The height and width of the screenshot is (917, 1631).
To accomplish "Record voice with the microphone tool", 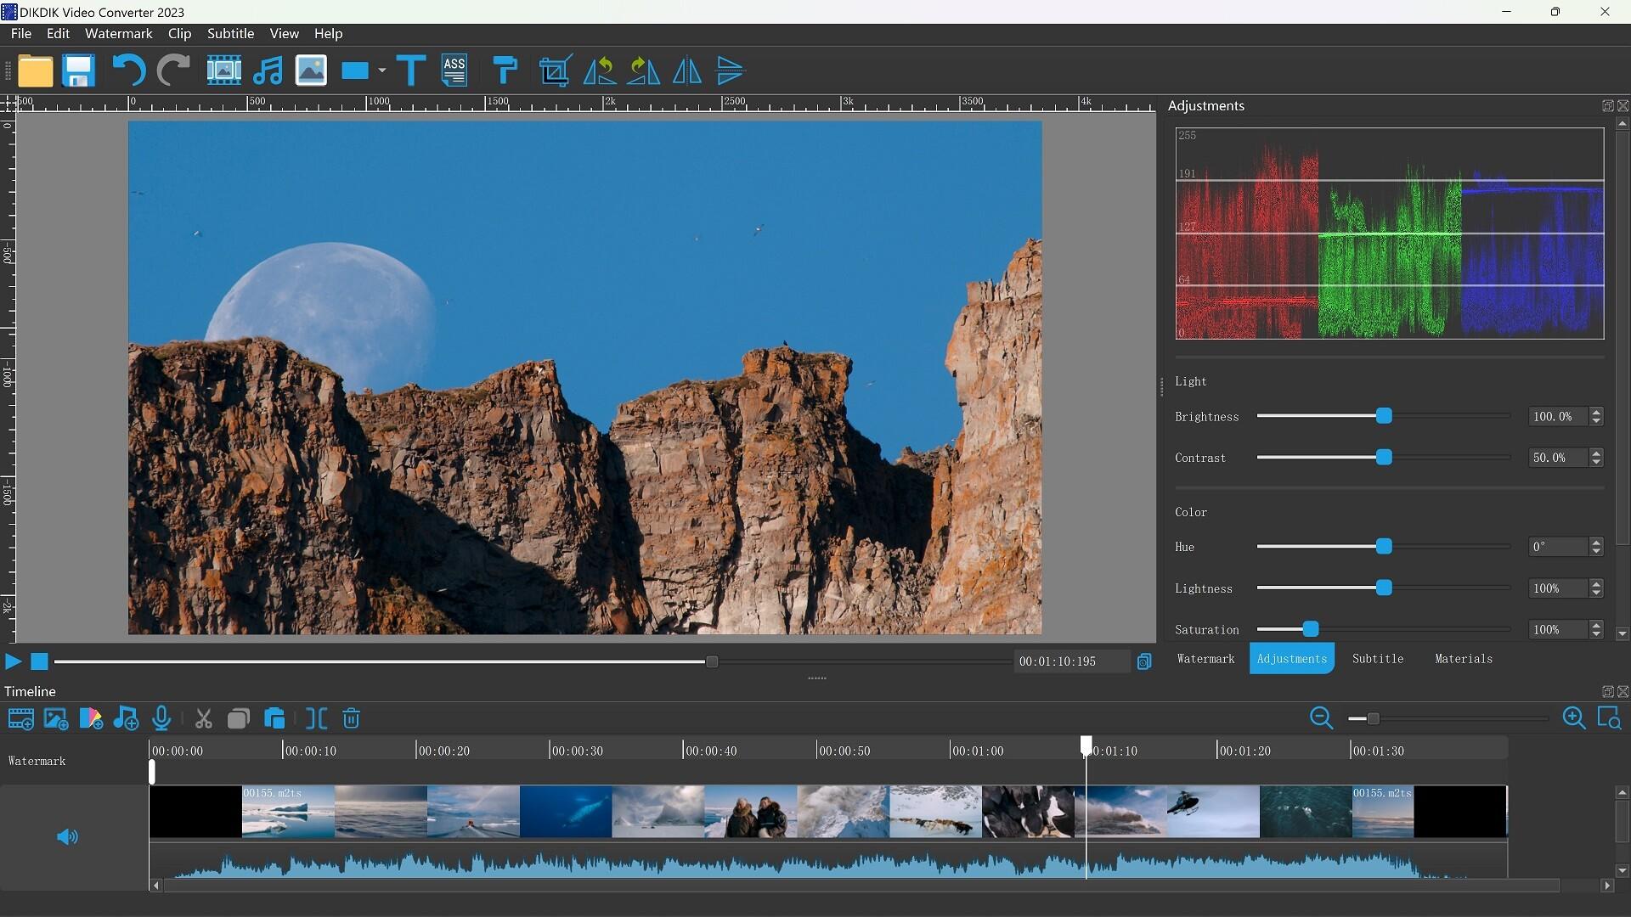I will (161, 718).
